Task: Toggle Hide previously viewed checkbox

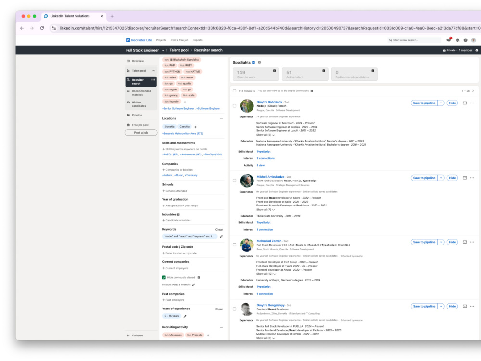Action: [x=164, y=278]
